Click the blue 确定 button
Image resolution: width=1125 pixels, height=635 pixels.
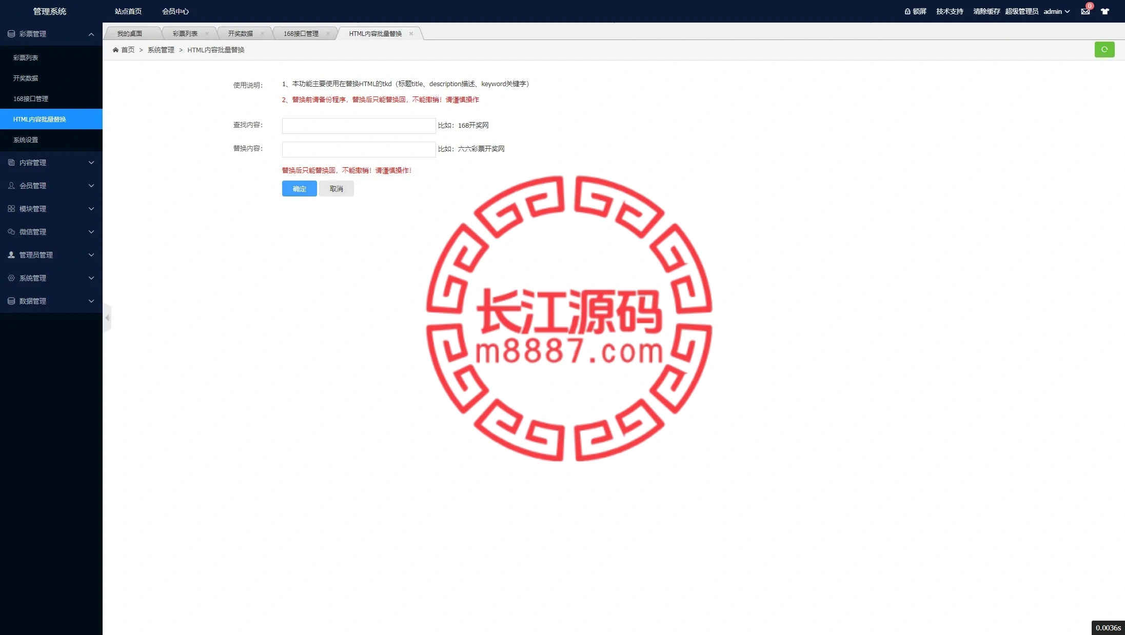(300, 189)
